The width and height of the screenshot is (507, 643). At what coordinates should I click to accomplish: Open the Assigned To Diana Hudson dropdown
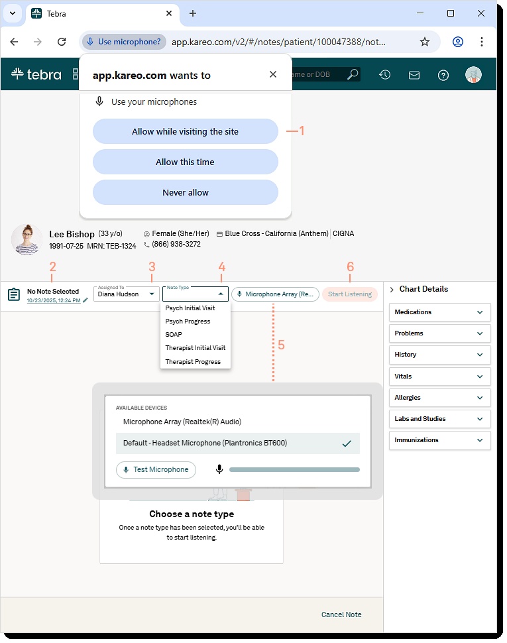pos(126,294)
